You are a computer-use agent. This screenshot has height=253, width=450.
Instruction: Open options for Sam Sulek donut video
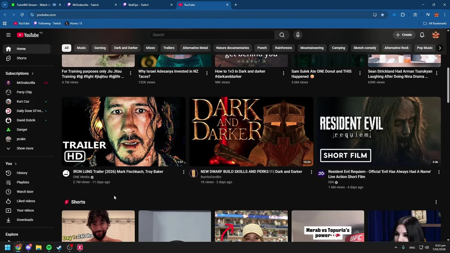[x=360, y=73]
